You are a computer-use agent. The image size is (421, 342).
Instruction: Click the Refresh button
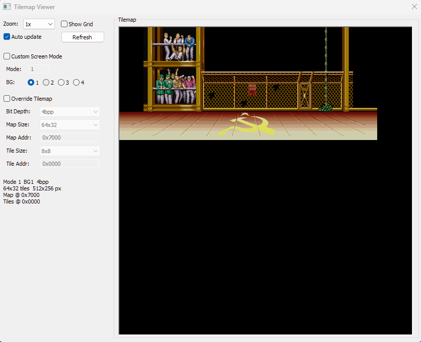83,37
